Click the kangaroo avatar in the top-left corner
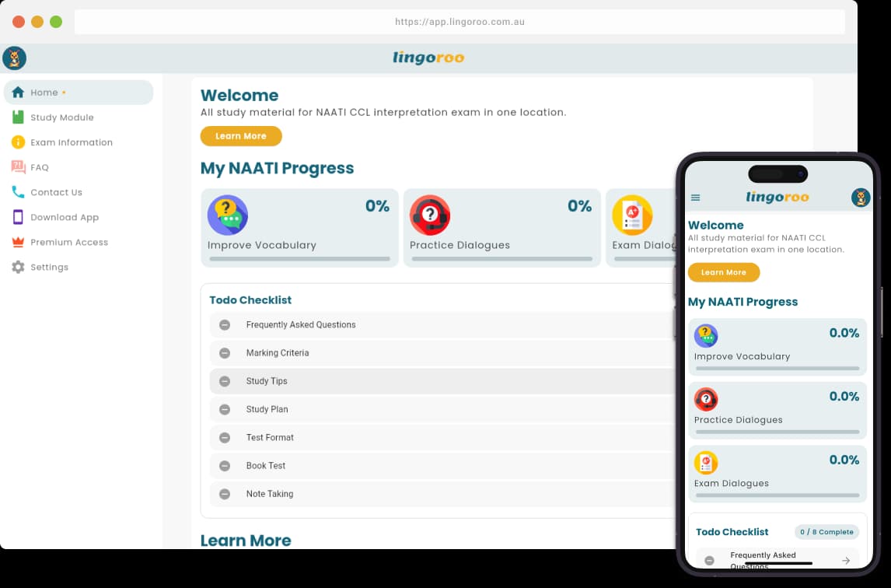The image size is (891, 588). (x=14, y=58)
